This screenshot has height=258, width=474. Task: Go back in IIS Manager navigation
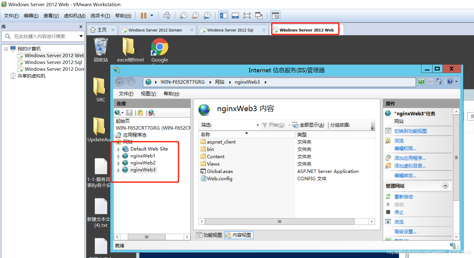click(120, 82)
